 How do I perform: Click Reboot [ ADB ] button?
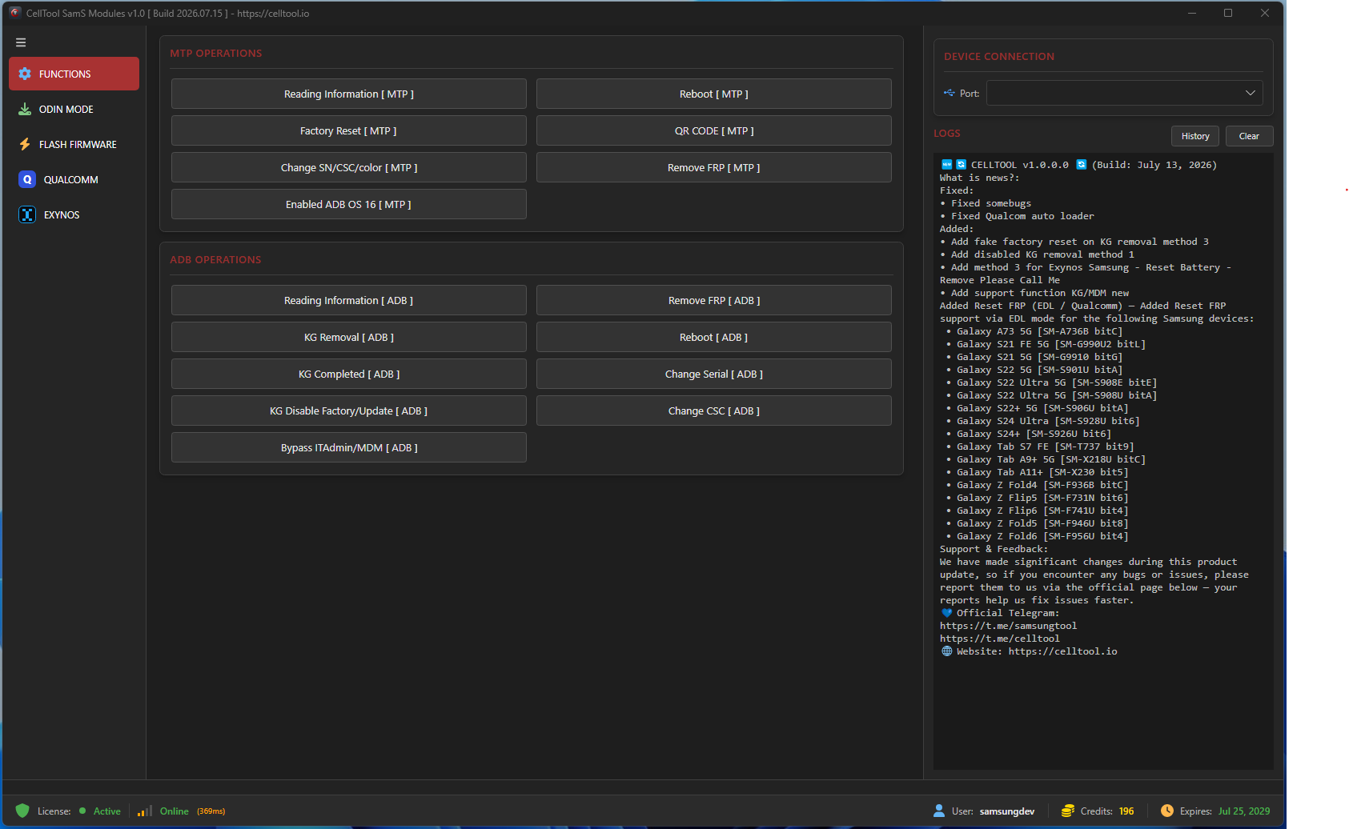pos(714,337)
